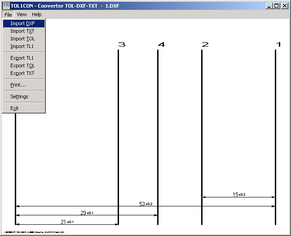The height and width of the screenshot is (236, 291).
Task: Open Settings from File menu
Action: click(x=19, y=96)
